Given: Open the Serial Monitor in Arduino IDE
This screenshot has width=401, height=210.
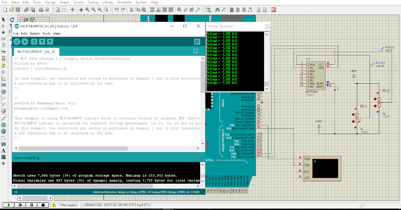Looking at the screenshot, I should 197,42.
